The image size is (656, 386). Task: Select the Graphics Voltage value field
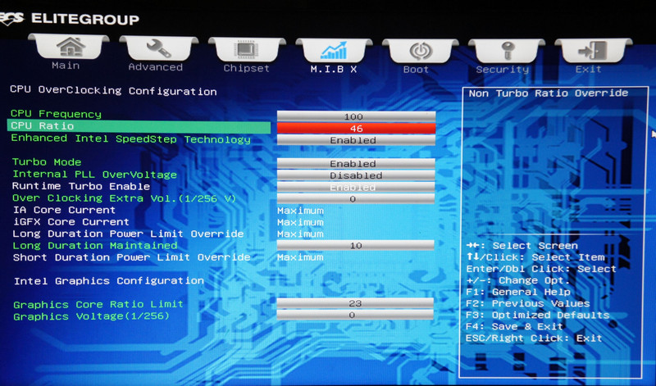[355, 315]
